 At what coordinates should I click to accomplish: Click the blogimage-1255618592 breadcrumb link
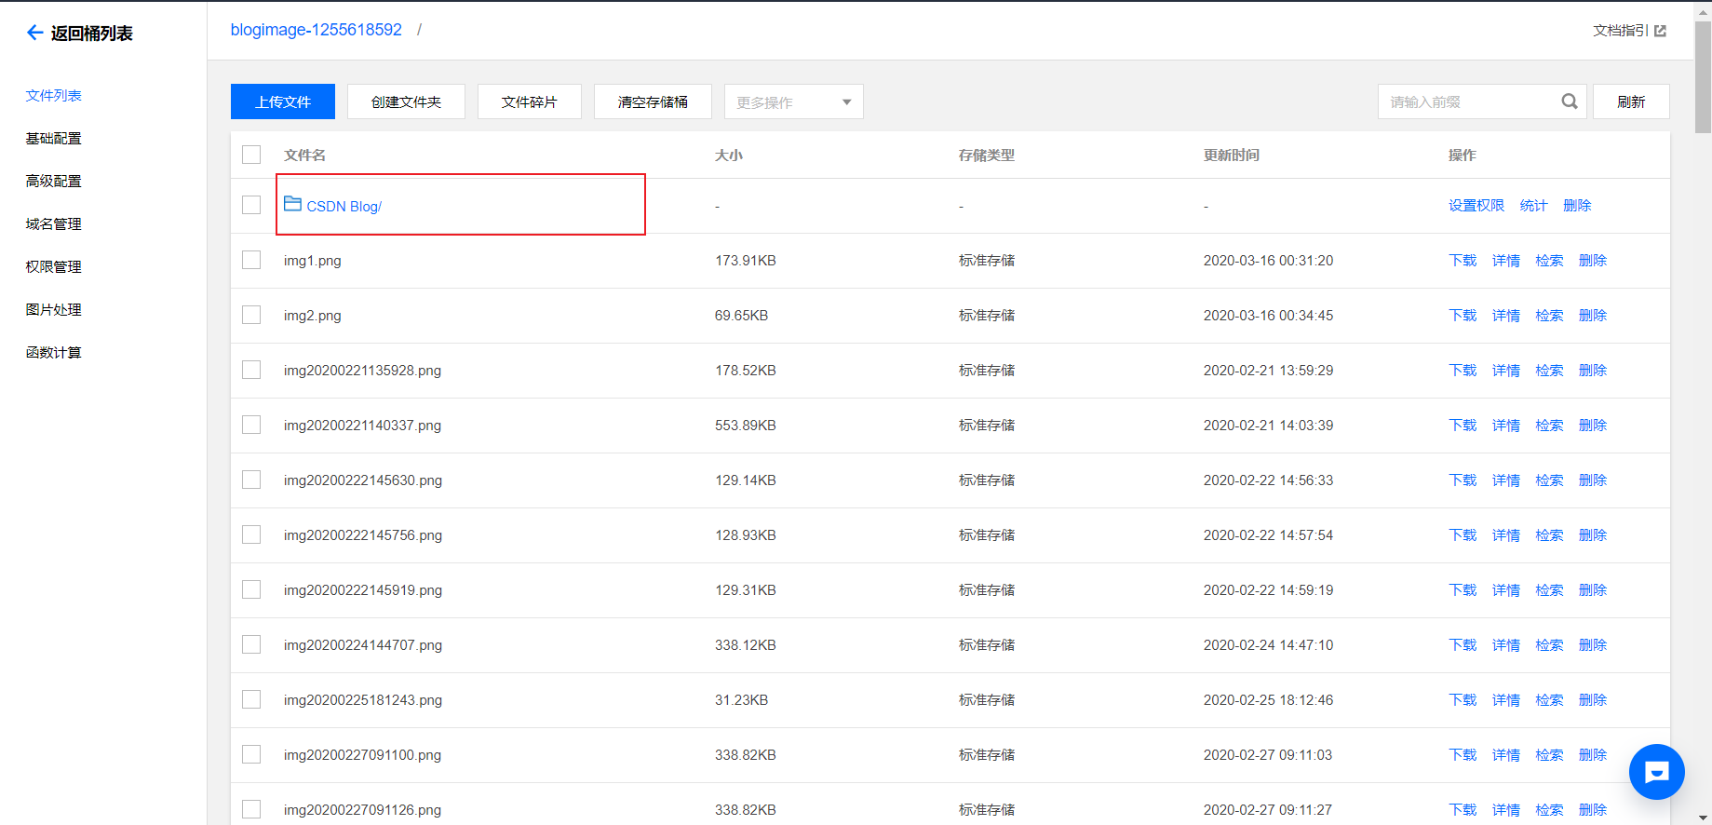(x=316, y=30)
